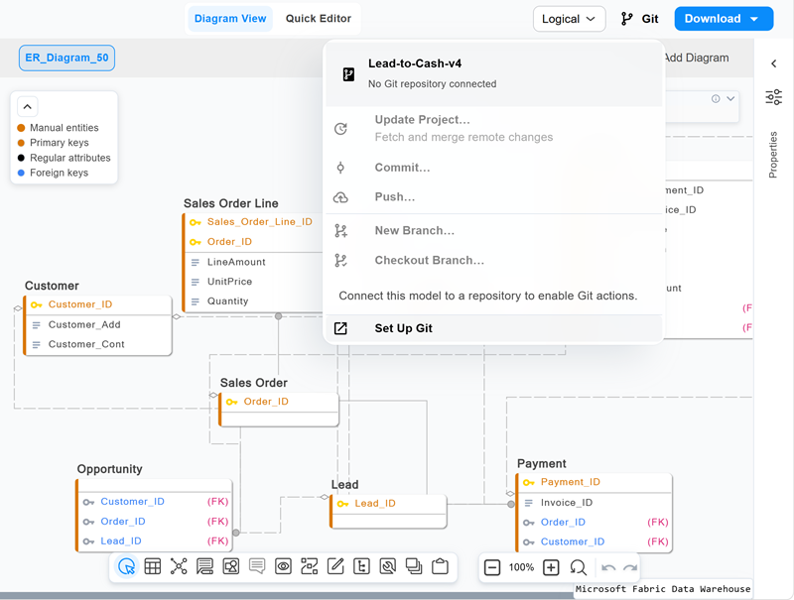The image size is (794, 600).
Task: Choose Set Up Git from the menu
Action: click(x=493, y=328)
